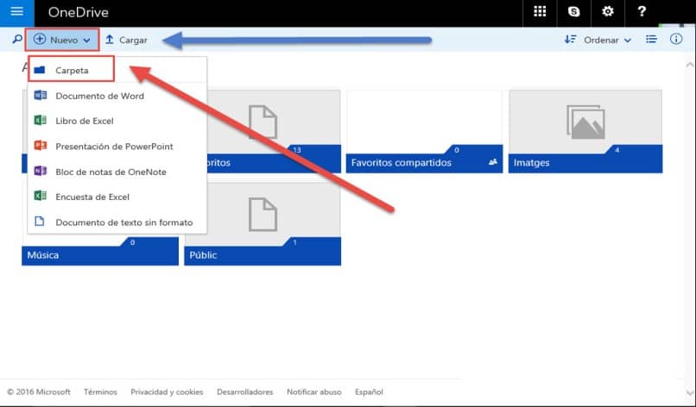Click the scrollbar up arrow

click(690, 66)
